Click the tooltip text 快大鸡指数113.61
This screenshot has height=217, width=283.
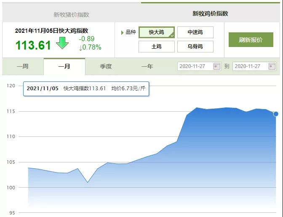85,89
